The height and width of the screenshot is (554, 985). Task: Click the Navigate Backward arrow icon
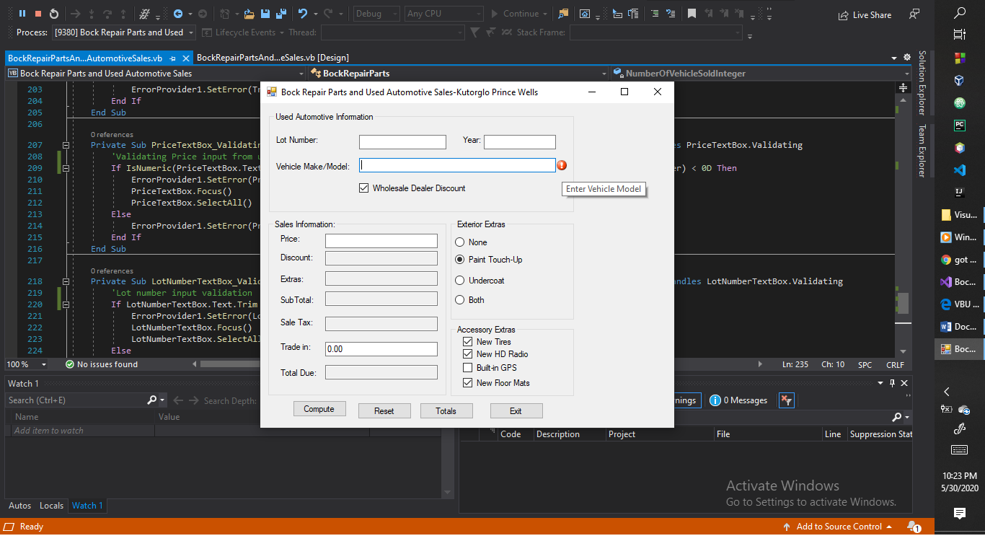coord(178,14)
